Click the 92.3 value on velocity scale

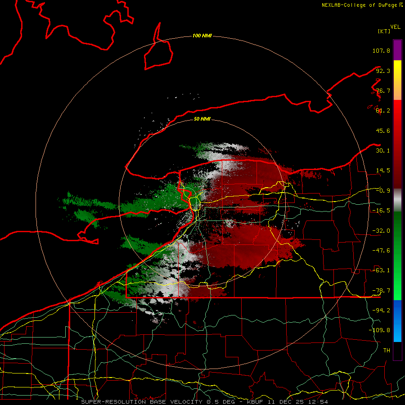(x=383, y=71)
